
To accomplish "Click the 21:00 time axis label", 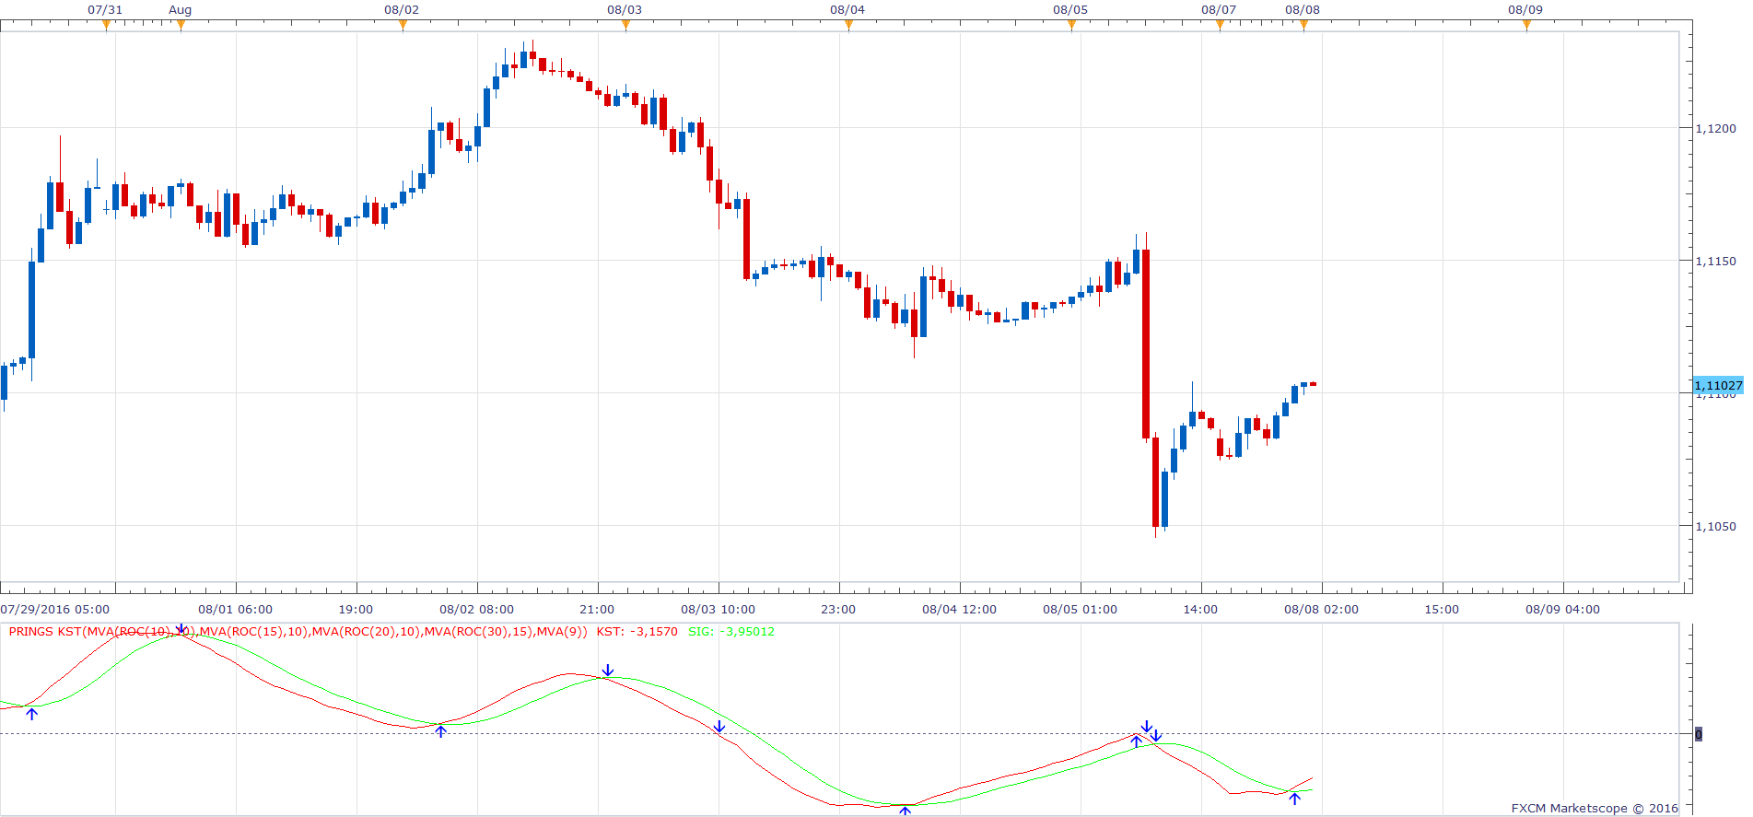I will (597, 610).
